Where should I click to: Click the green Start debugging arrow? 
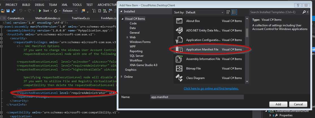coord(40,11)
